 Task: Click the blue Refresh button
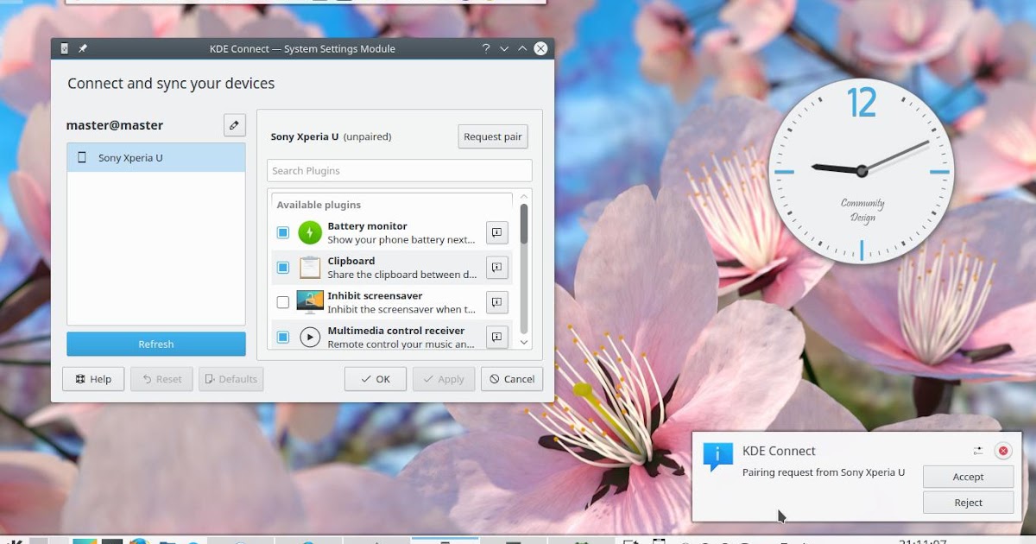155,344
